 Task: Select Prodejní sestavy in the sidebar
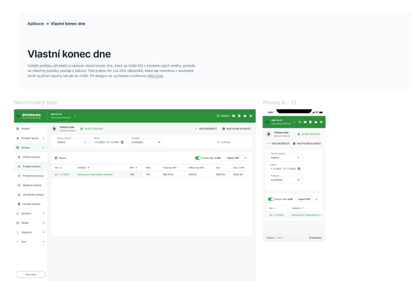(31, 167)
